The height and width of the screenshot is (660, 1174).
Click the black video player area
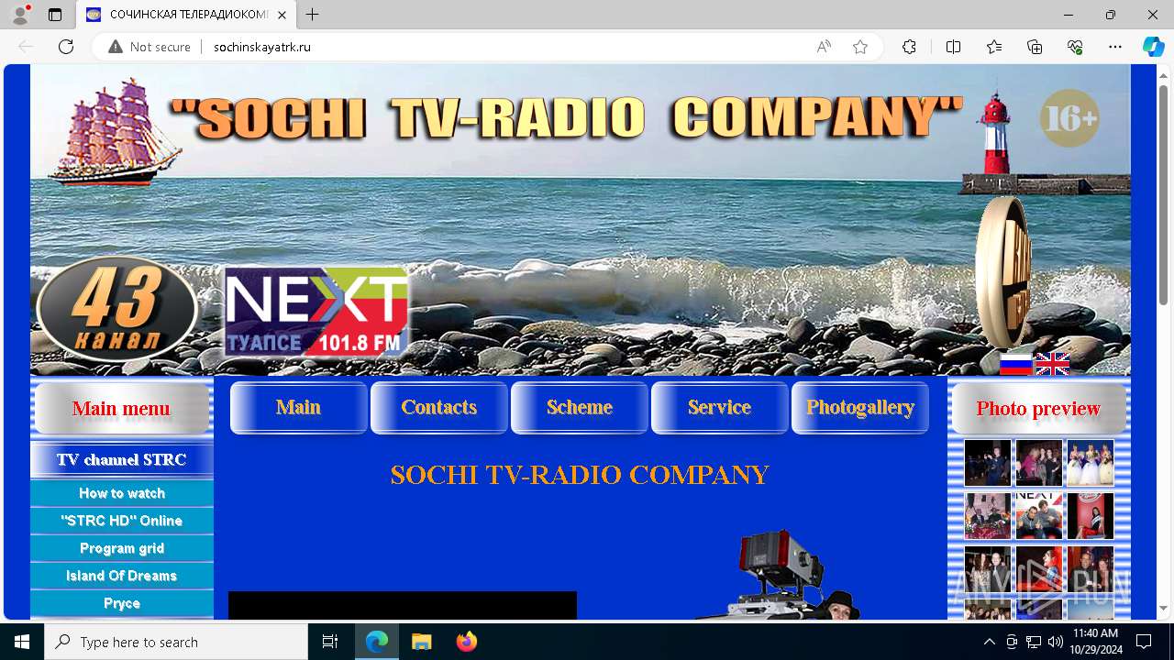click(403, 605)
